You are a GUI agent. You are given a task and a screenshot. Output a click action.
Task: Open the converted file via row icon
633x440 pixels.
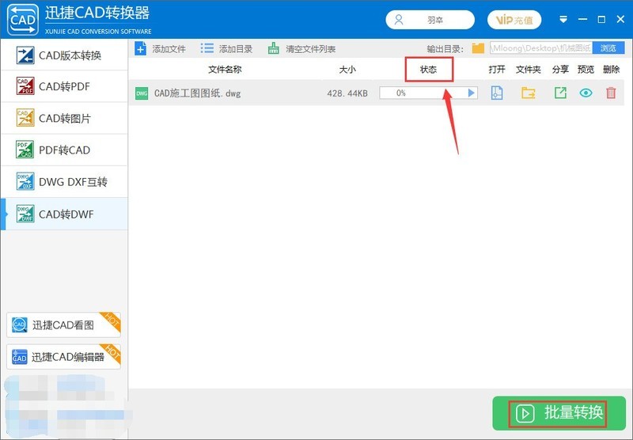497,93
